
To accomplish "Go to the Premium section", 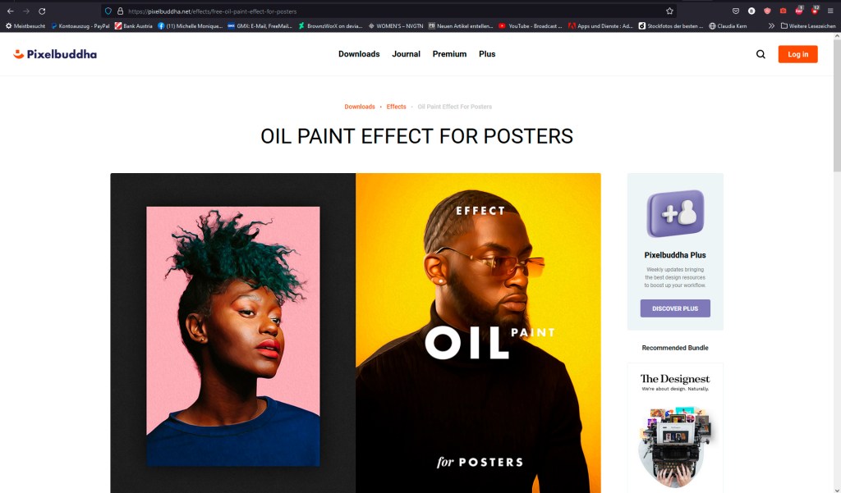I will point(449,54).
